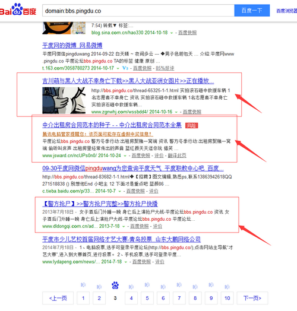Image resolution: width=297 pixels, height=311 pixels.
Task: Open the 平度网的微博_网易微博 result link
Action: pos(72,46)
